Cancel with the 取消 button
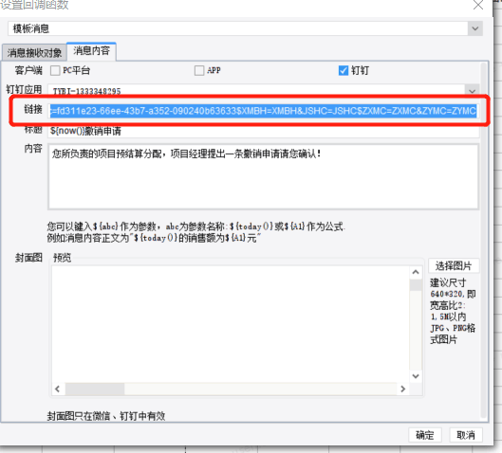 (x=466, y=435)
